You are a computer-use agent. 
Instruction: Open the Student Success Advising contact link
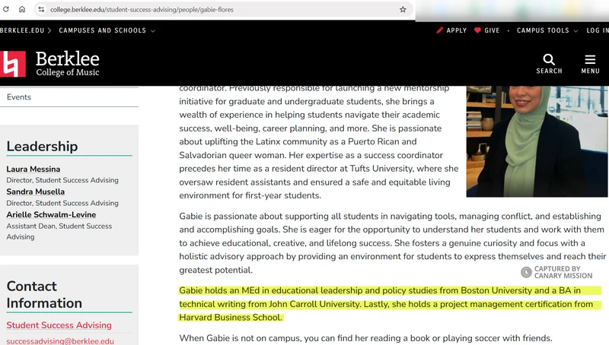tap(59, 324)
